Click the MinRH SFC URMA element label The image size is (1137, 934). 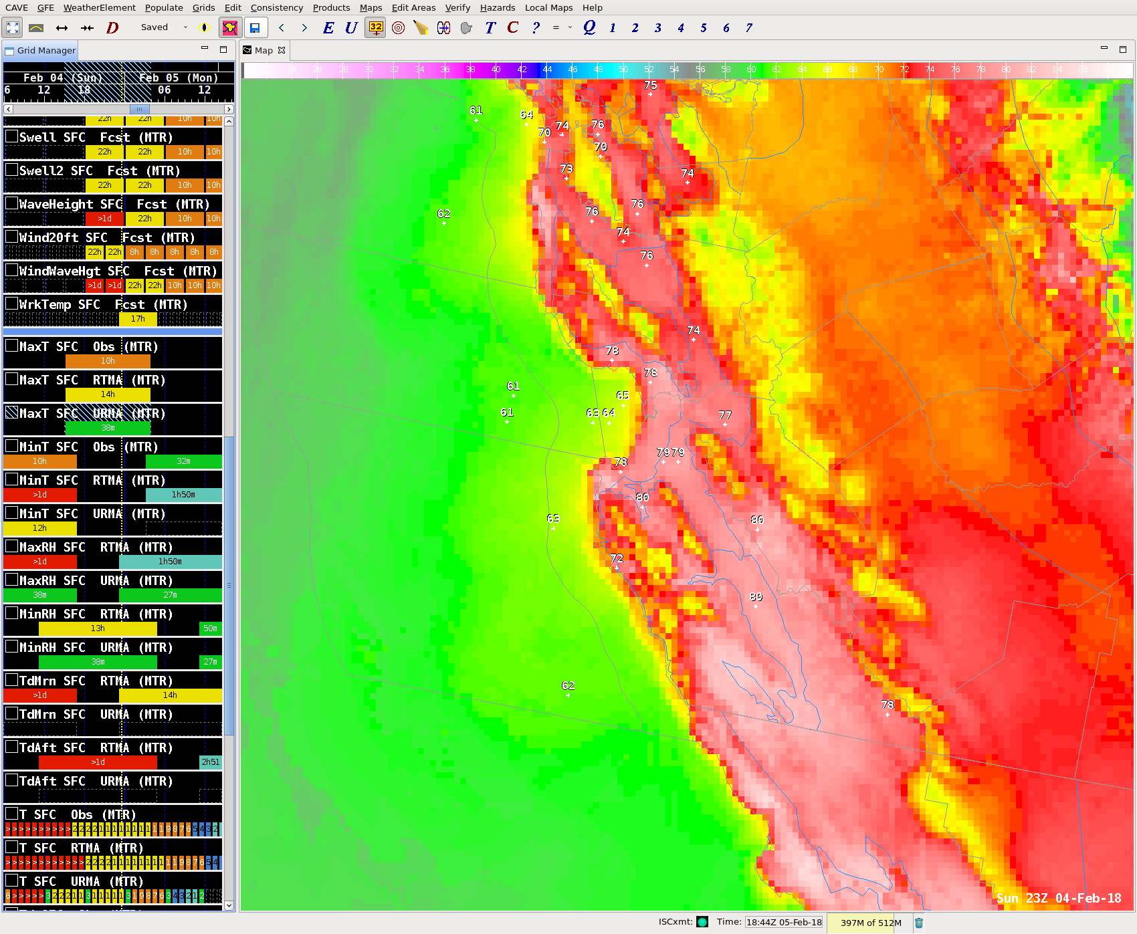[96, 647]
